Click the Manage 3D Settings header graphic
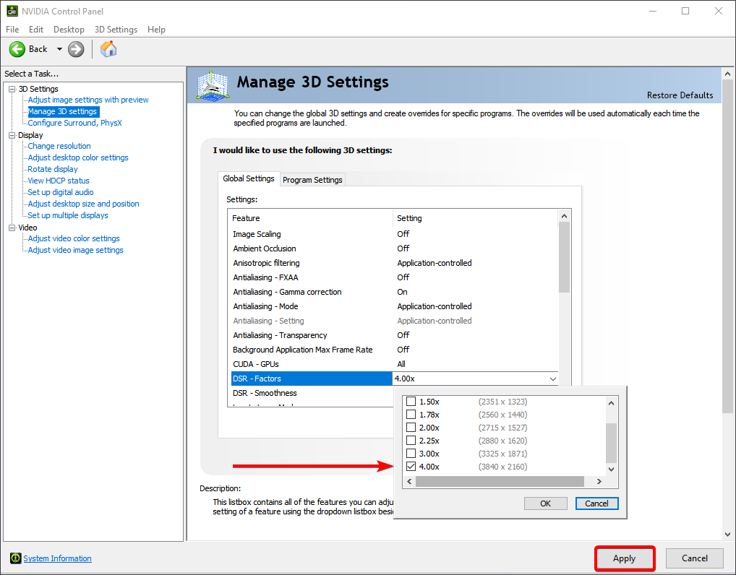Viewport: 736px width, 575px height. click(x=213, y=85)
